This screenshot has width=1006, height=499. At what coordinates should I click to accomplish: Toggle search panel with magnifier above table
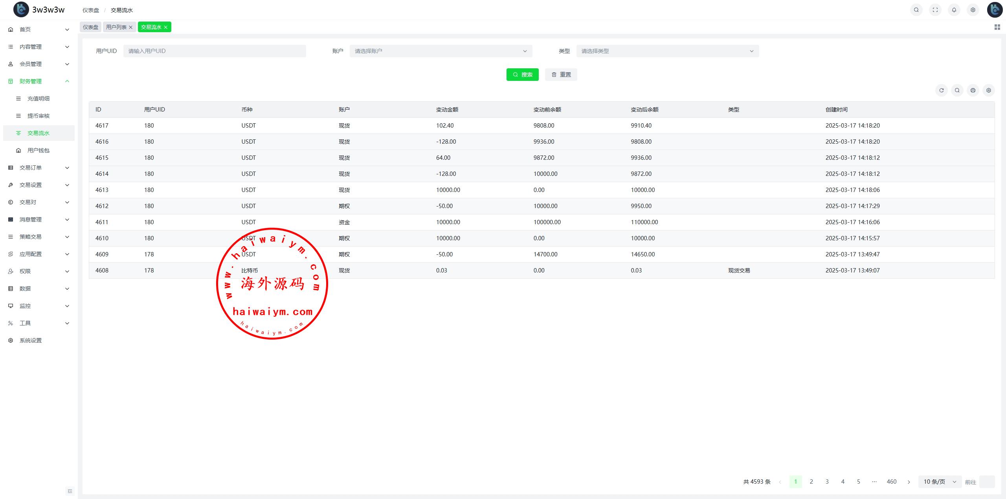957,90
